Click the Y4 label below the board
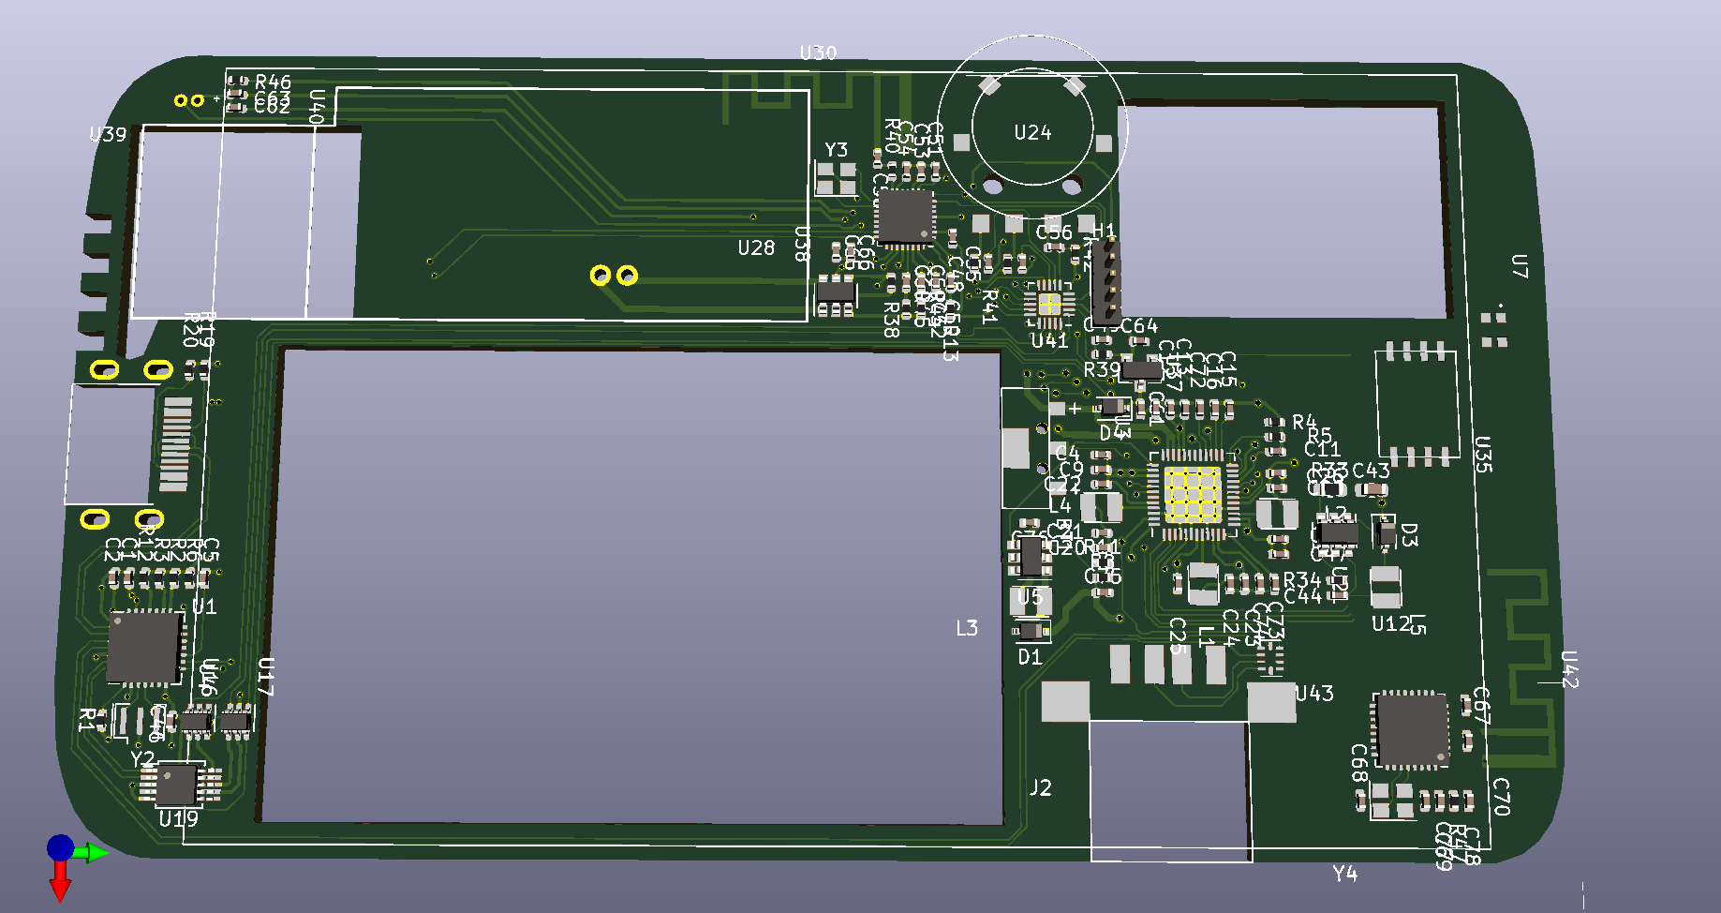Screen dimensions: 1721x913 [1345, 874]
